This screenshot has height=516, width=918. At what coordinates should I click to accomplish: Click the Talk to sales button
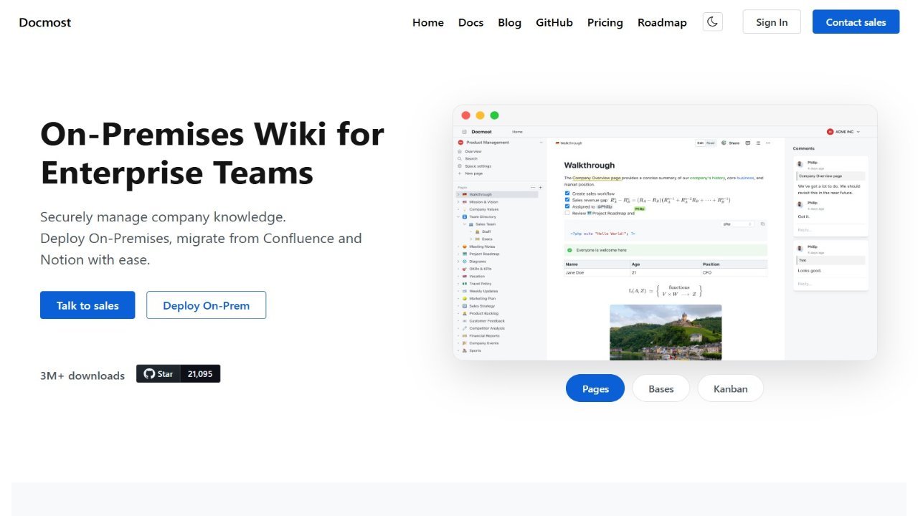[87, 305]
